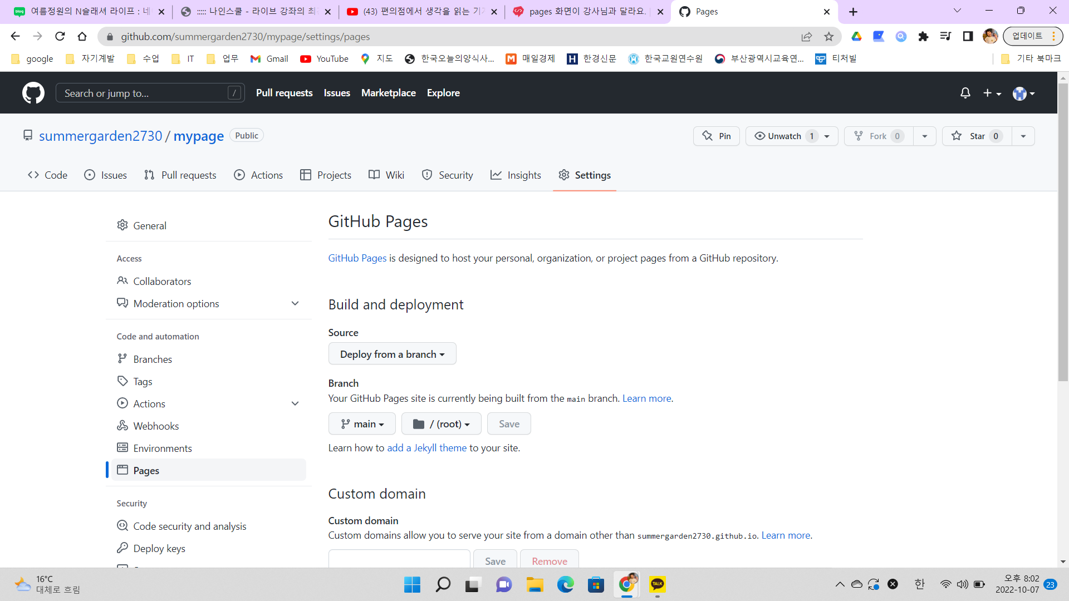Click Marketplace in the top navigation

pyautogui.click(x=389, y=93)
